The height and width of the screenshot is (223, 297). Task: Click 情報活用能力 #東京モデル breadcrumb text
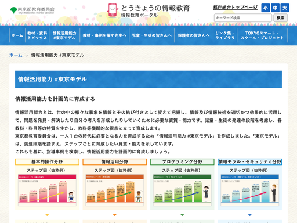tap(57, 55)
